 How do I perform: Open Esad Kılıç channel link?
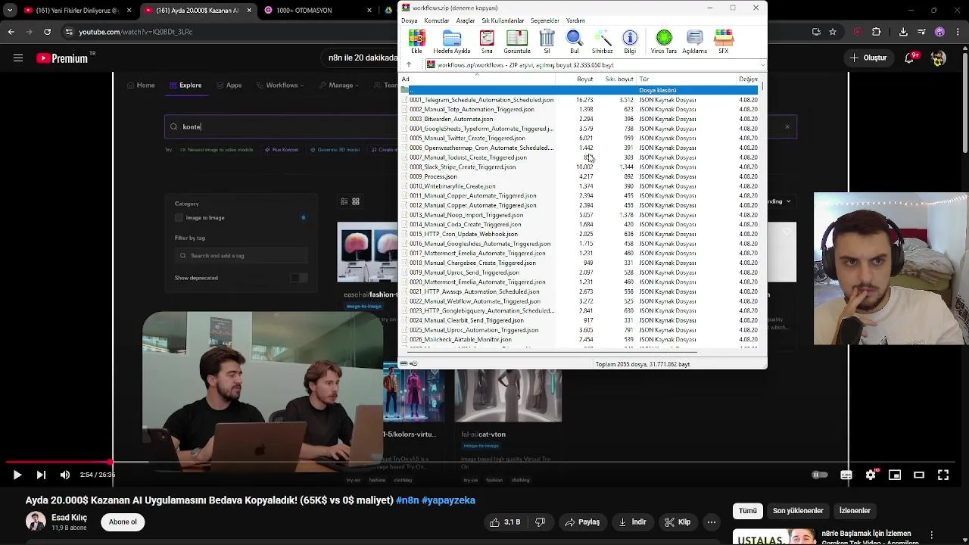pos(69,518)
